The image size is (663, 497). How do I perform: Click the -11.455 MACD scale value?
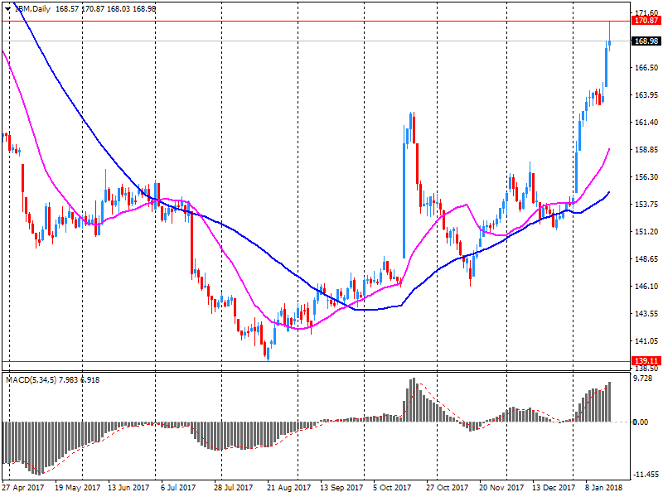point(644,475)
